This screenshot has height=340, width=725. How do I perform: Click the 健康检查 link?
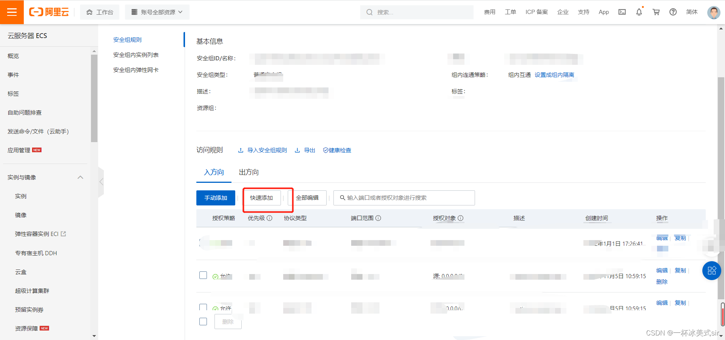[x=337, y=150]
